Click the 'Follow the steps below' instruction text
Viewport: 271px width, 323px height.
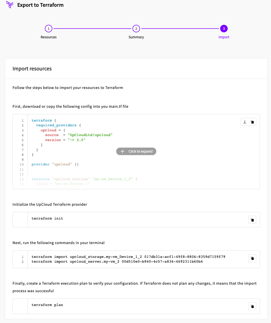[68, 88]
